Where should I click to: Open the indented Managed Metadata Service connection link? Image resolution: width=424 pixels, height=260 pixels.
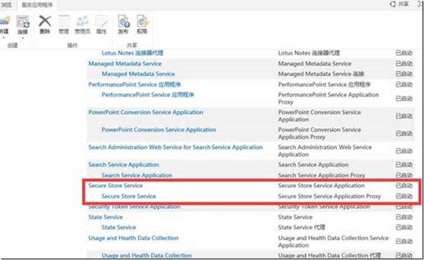(x=138, y=74)
